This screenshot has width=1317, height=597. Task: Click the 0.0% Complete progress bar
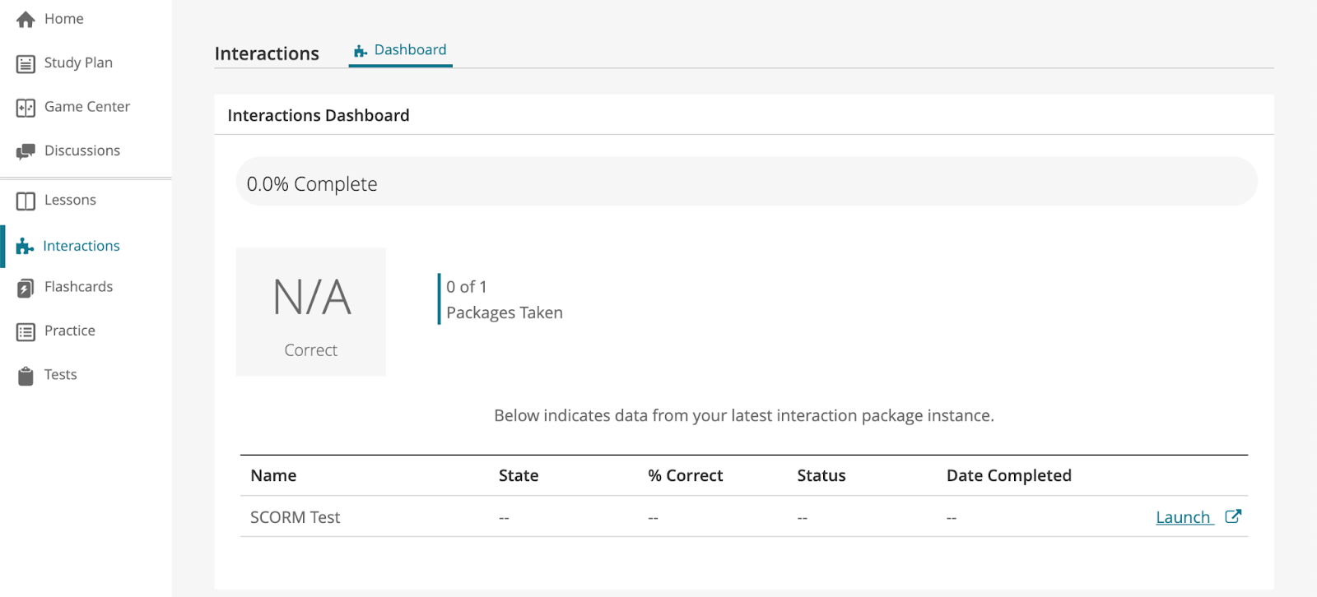click(x=746, y=182)
